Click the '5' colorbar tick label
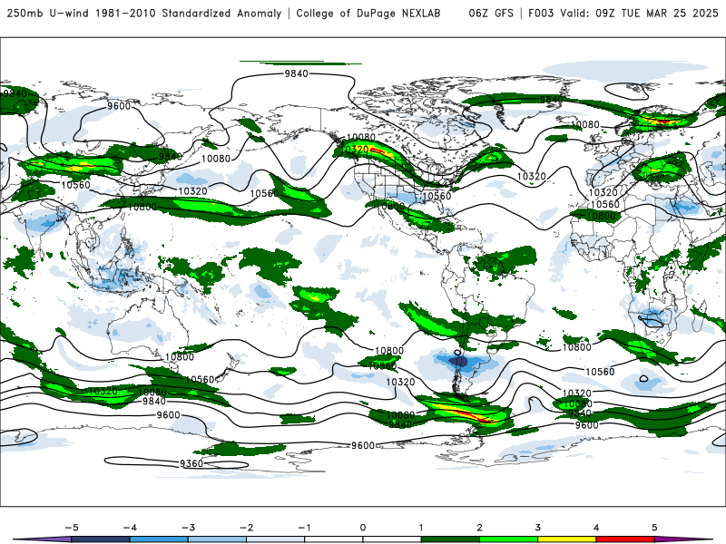Viewport: 726px width, 544px height. click(654, 528)
